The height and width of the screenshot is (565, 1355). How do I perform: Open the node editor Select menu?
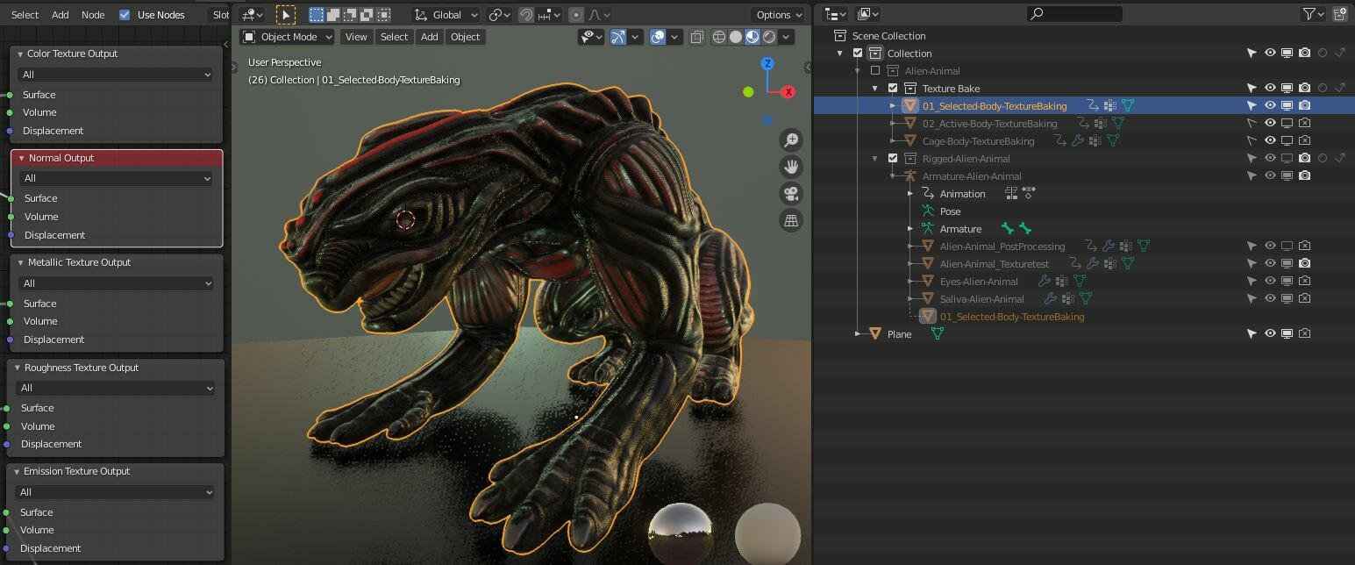pyautogui.click(x=25, y=15)
